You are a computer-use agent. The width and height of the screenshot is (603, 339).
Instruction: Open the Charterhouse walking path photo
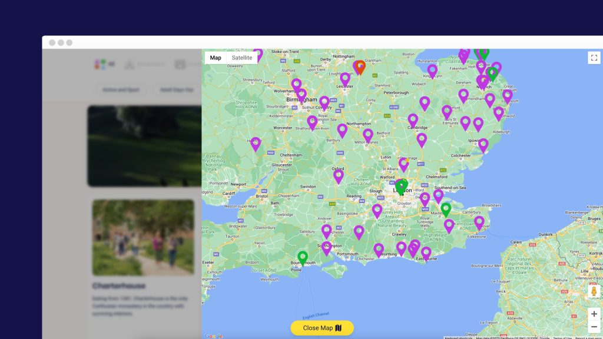click(143, 237)
